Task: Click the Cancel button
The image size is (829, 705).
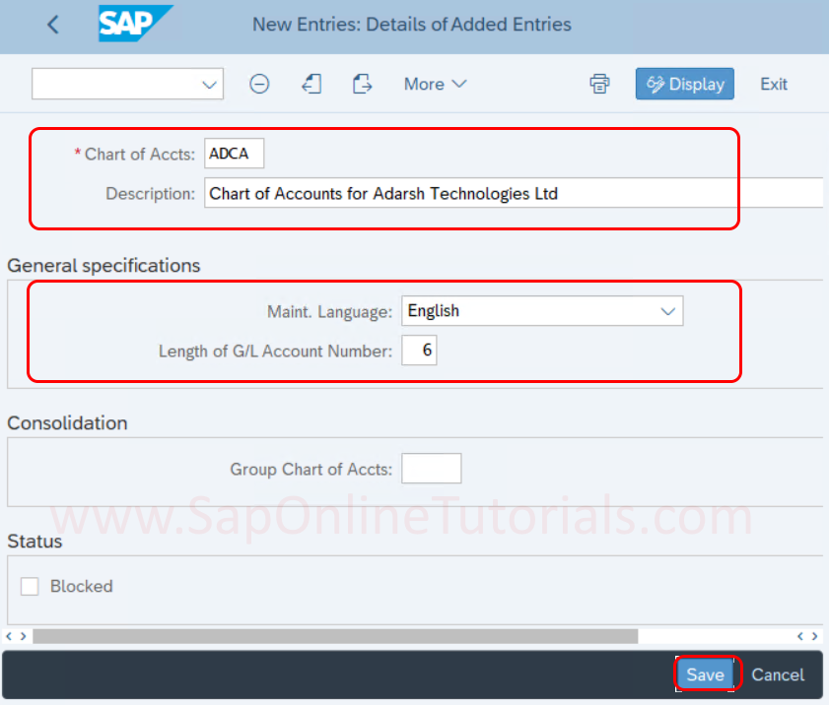Action: (778, 674)
